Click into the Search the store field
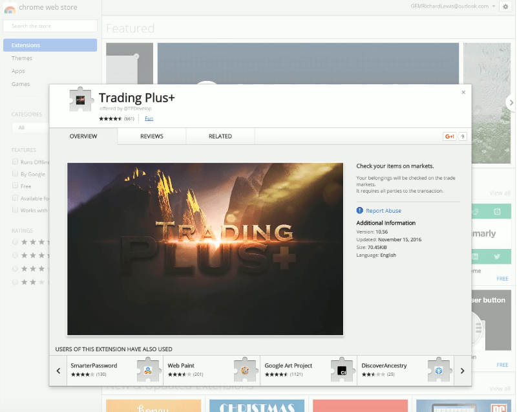The width and height of the screenshot is (517, 412). tap(50, 26)
